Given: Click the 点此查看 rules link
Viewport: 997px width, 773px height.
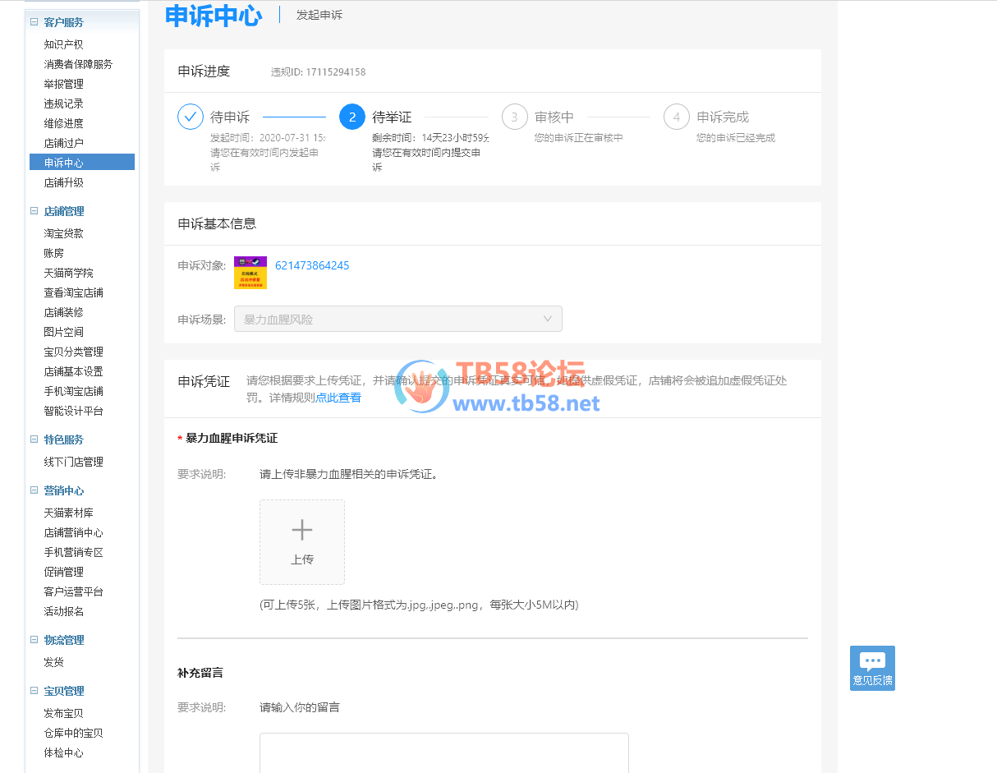Looking at the screenshot, I should tap(338, 398).
